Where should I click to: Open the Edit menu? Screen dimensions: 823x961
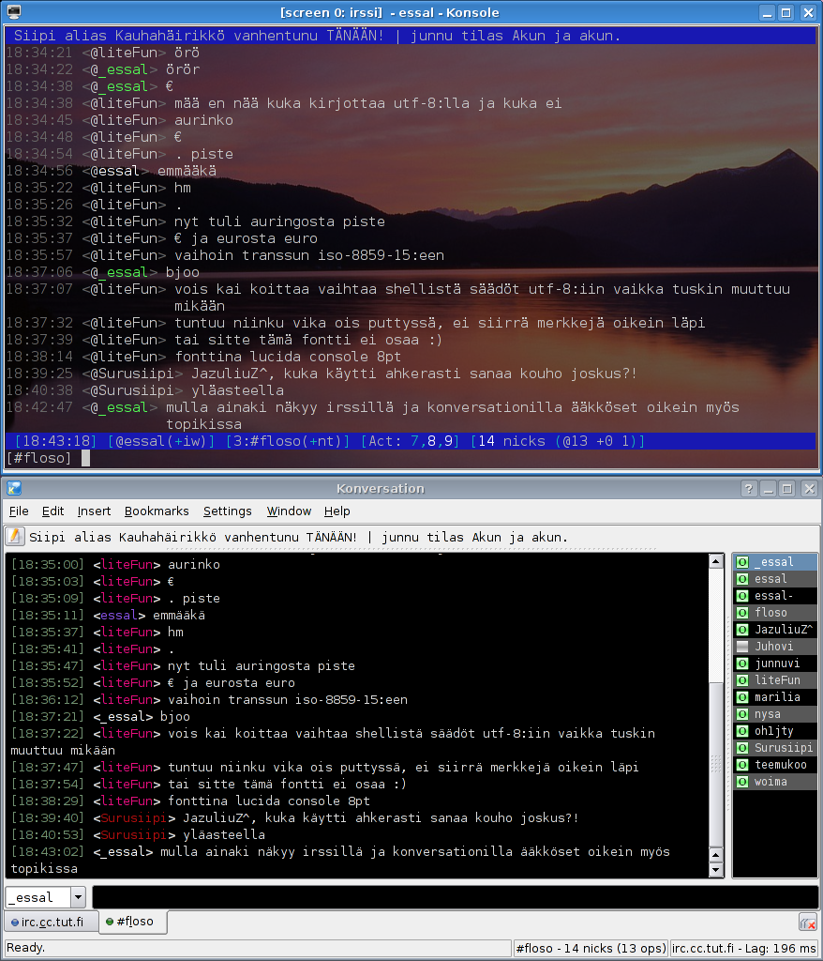(x=52, y=511)
